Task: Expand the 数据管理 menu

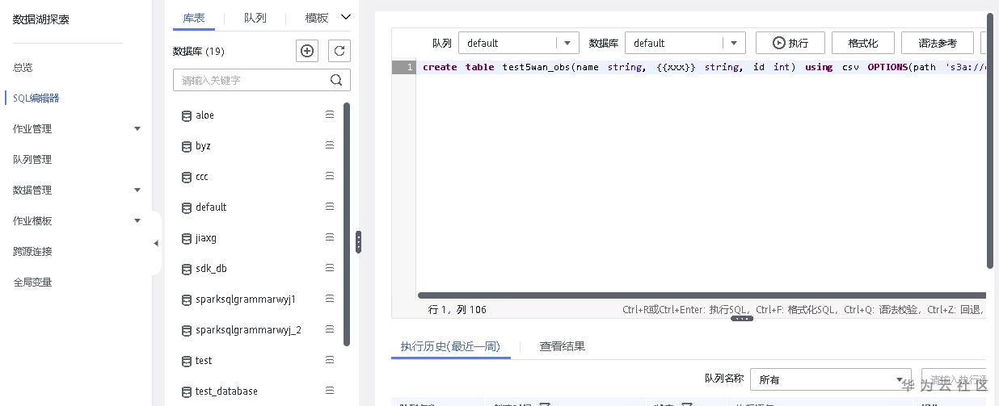Action: pos(137,190)
